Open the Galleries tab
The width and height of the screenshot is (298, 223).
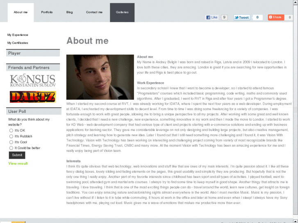pyautogui.click(x=122, y=12)
